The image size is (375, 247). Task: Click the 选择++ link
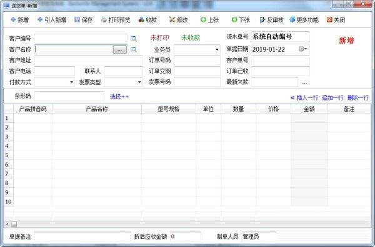(119, 97)
